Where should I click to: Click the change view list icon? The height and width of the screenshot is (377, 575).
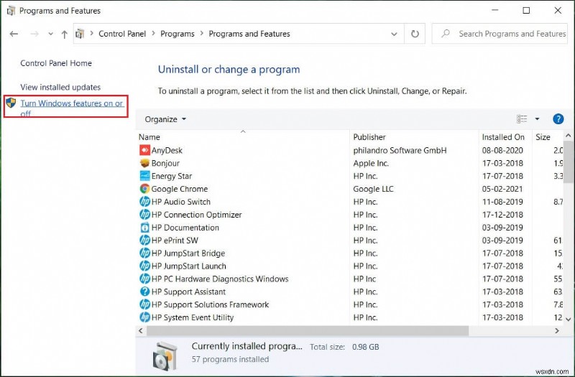coord(522,119)
